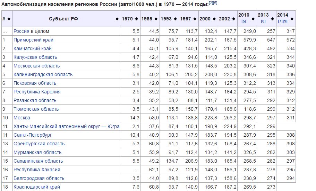Image resolution: width=316 pixels, height=191 pixels.
Task: Open the Москва region link
Action: pyautogui.click(x=22, y=118)
